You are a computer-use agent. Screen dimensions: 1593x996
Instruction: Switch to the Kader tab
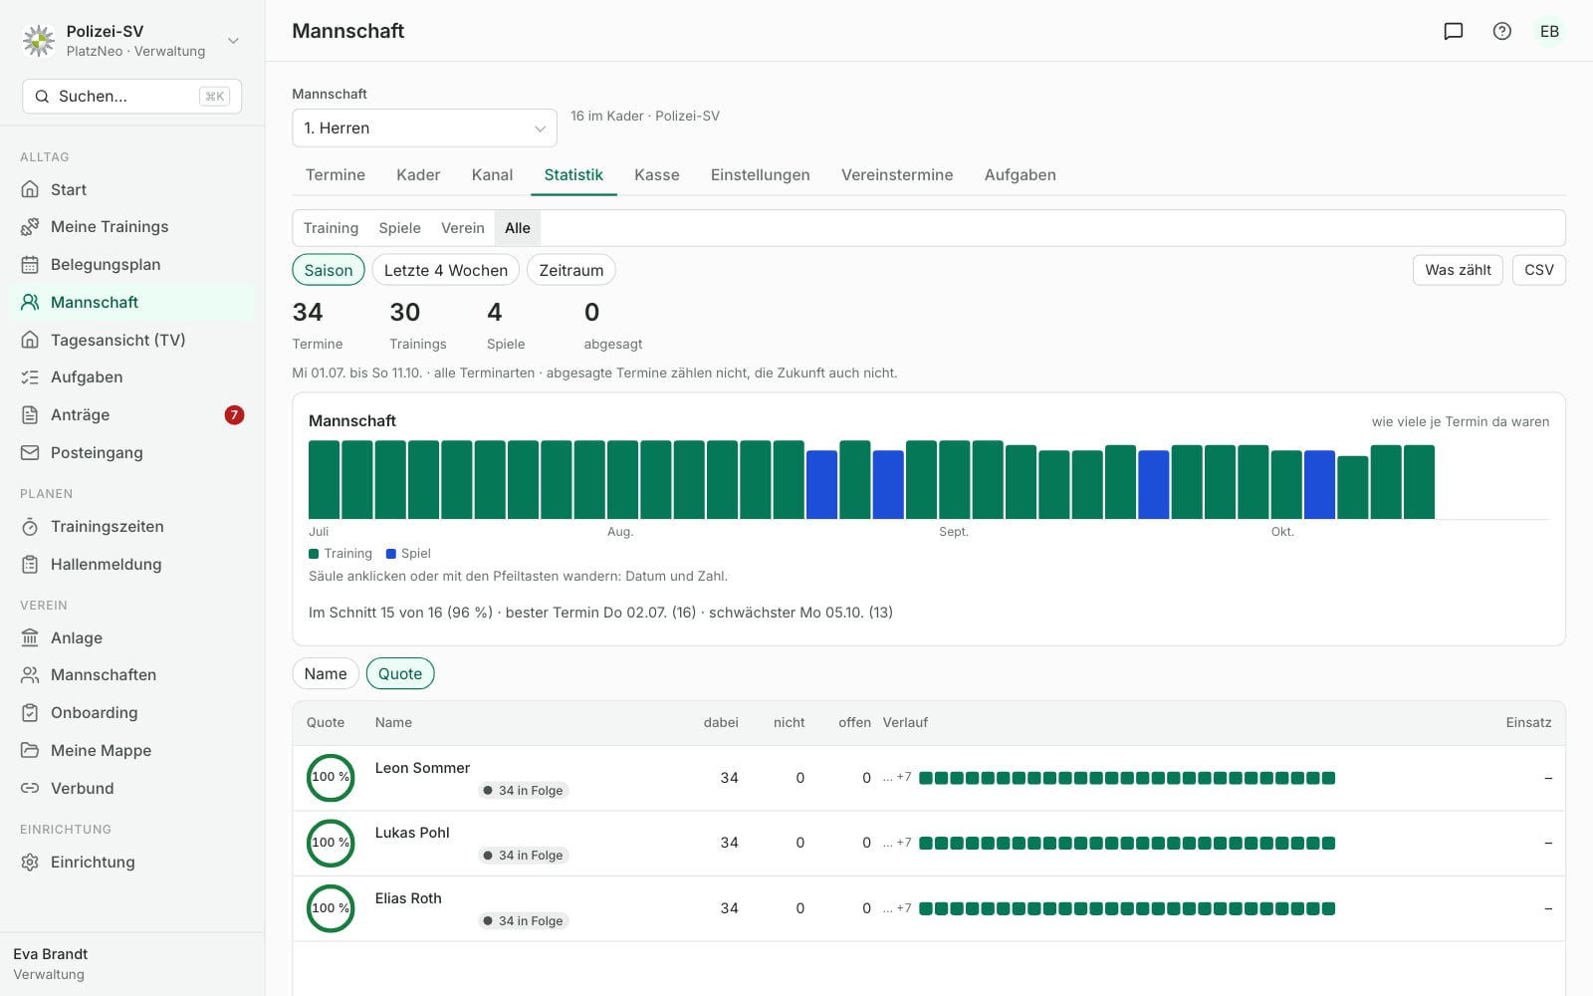pyautogui.click(x=418, y=175)
